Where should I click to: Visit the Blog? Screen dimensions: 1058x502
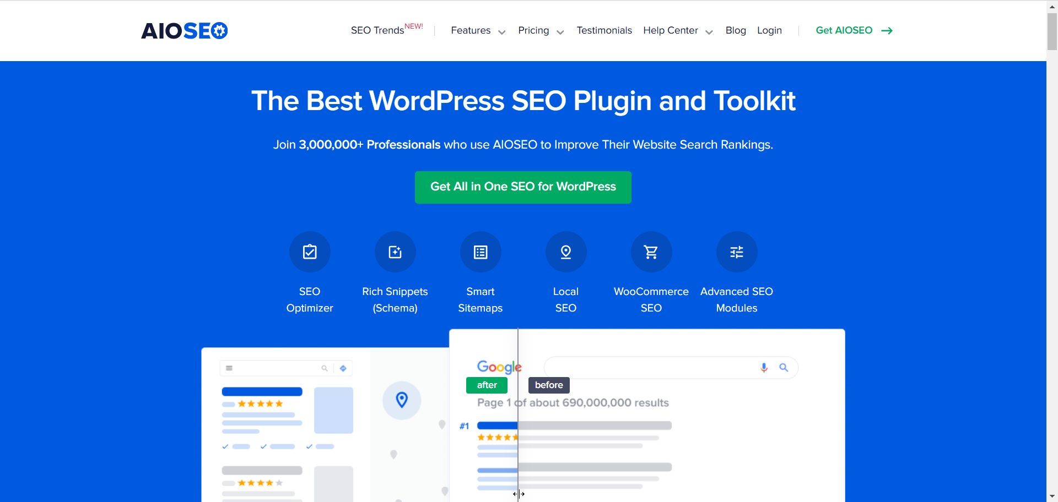coord(736,30)
